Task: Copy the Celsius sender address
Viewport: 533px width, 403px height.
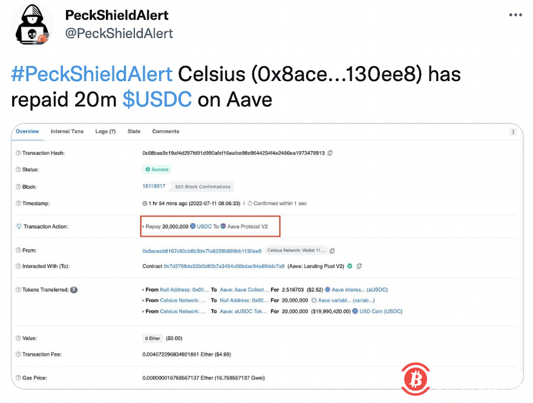Action: 333,250
